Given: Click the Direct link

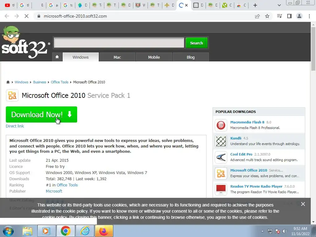Looking at the screenshot, I should 15,126.
